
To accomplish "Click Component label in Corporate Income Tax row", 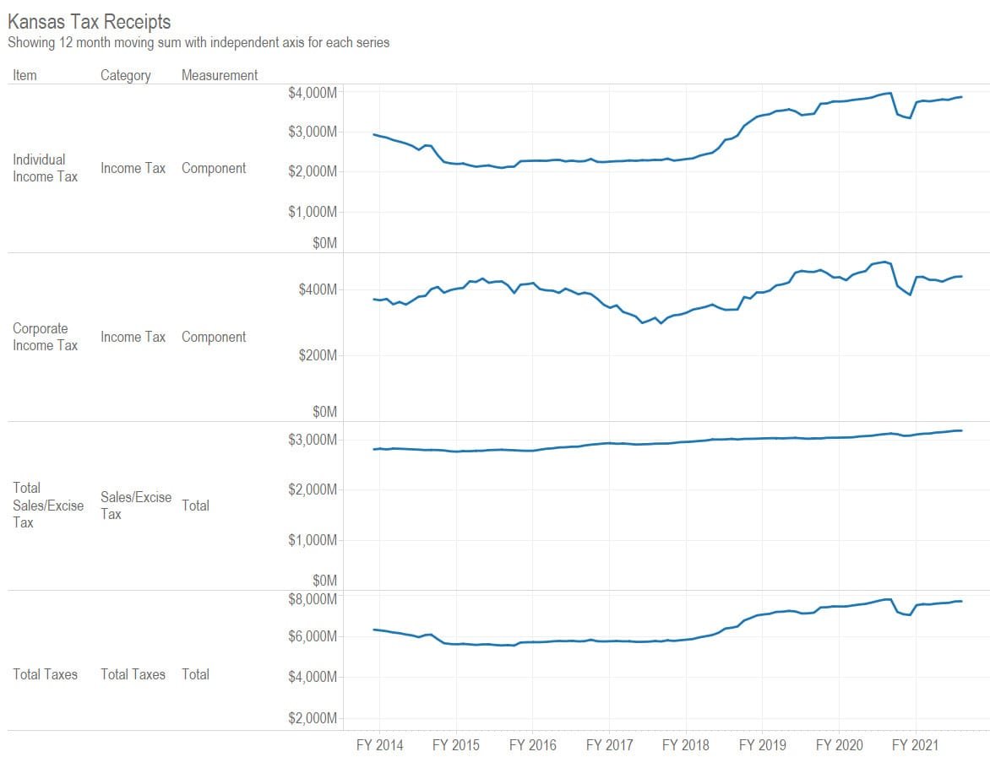I will pyautogui.click(x=214, y=337).
